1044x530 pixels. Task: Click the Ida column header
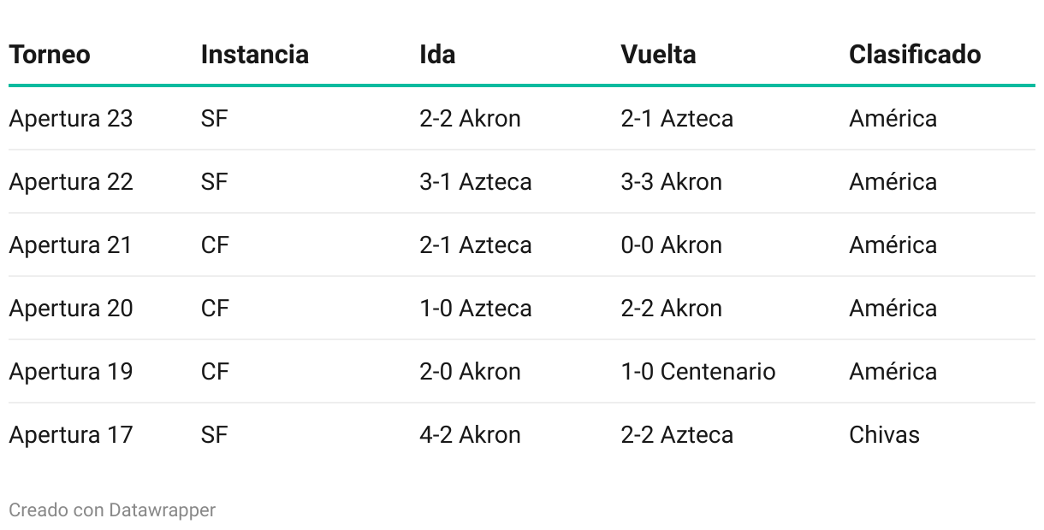click(437, 55)
